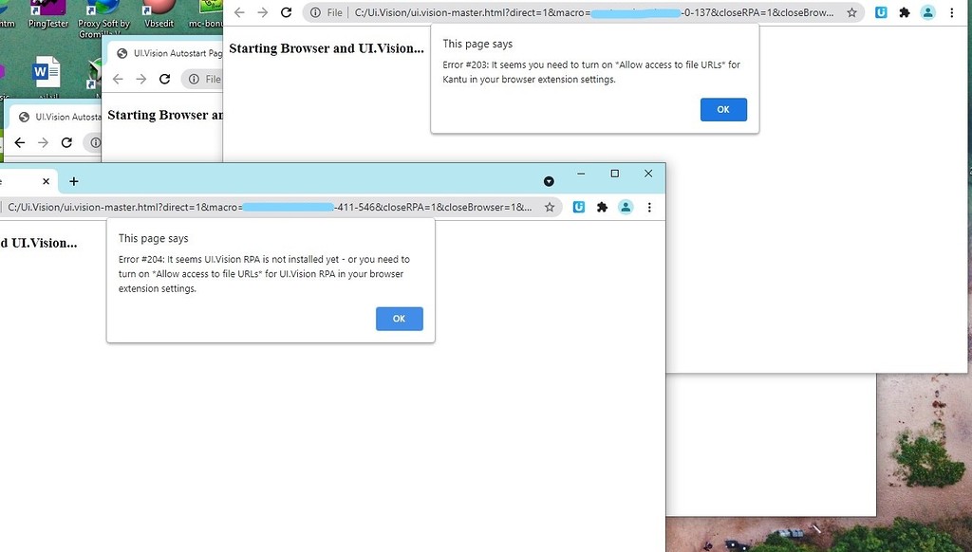
Task: Open a new tab with the plus button
Action: [74, 181]
